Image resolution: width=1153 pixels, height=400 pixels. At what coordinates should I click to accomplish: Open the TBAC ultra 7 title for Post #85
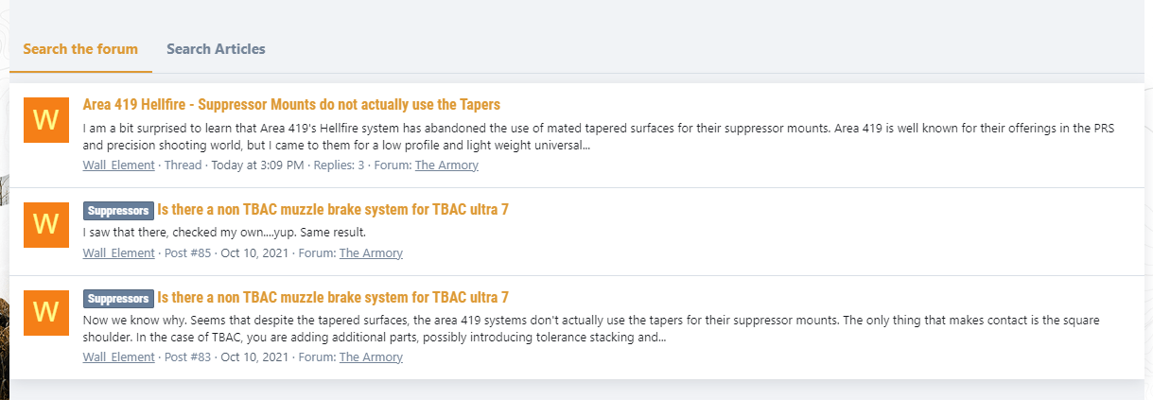point(333,209)
